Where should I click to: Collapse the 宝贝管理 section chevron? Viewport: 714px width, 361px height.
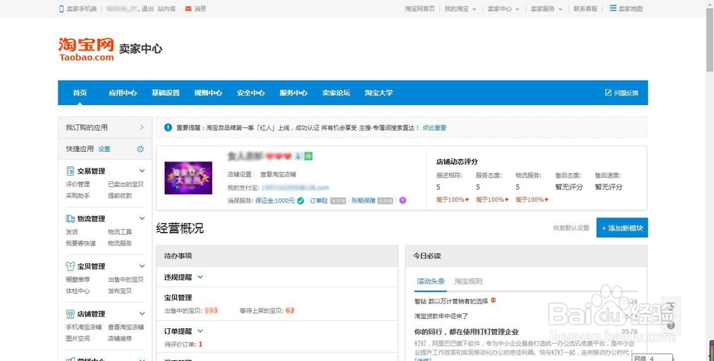pyautogui.click(x=141, y=266)
